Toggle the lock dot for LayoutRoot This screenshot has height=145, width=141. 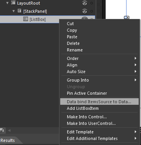(x=92, y=3)
